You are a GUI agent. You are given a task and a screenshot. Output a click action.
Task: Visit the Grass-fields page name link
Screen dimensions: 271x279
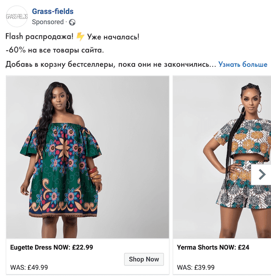(x=53, y=11)
